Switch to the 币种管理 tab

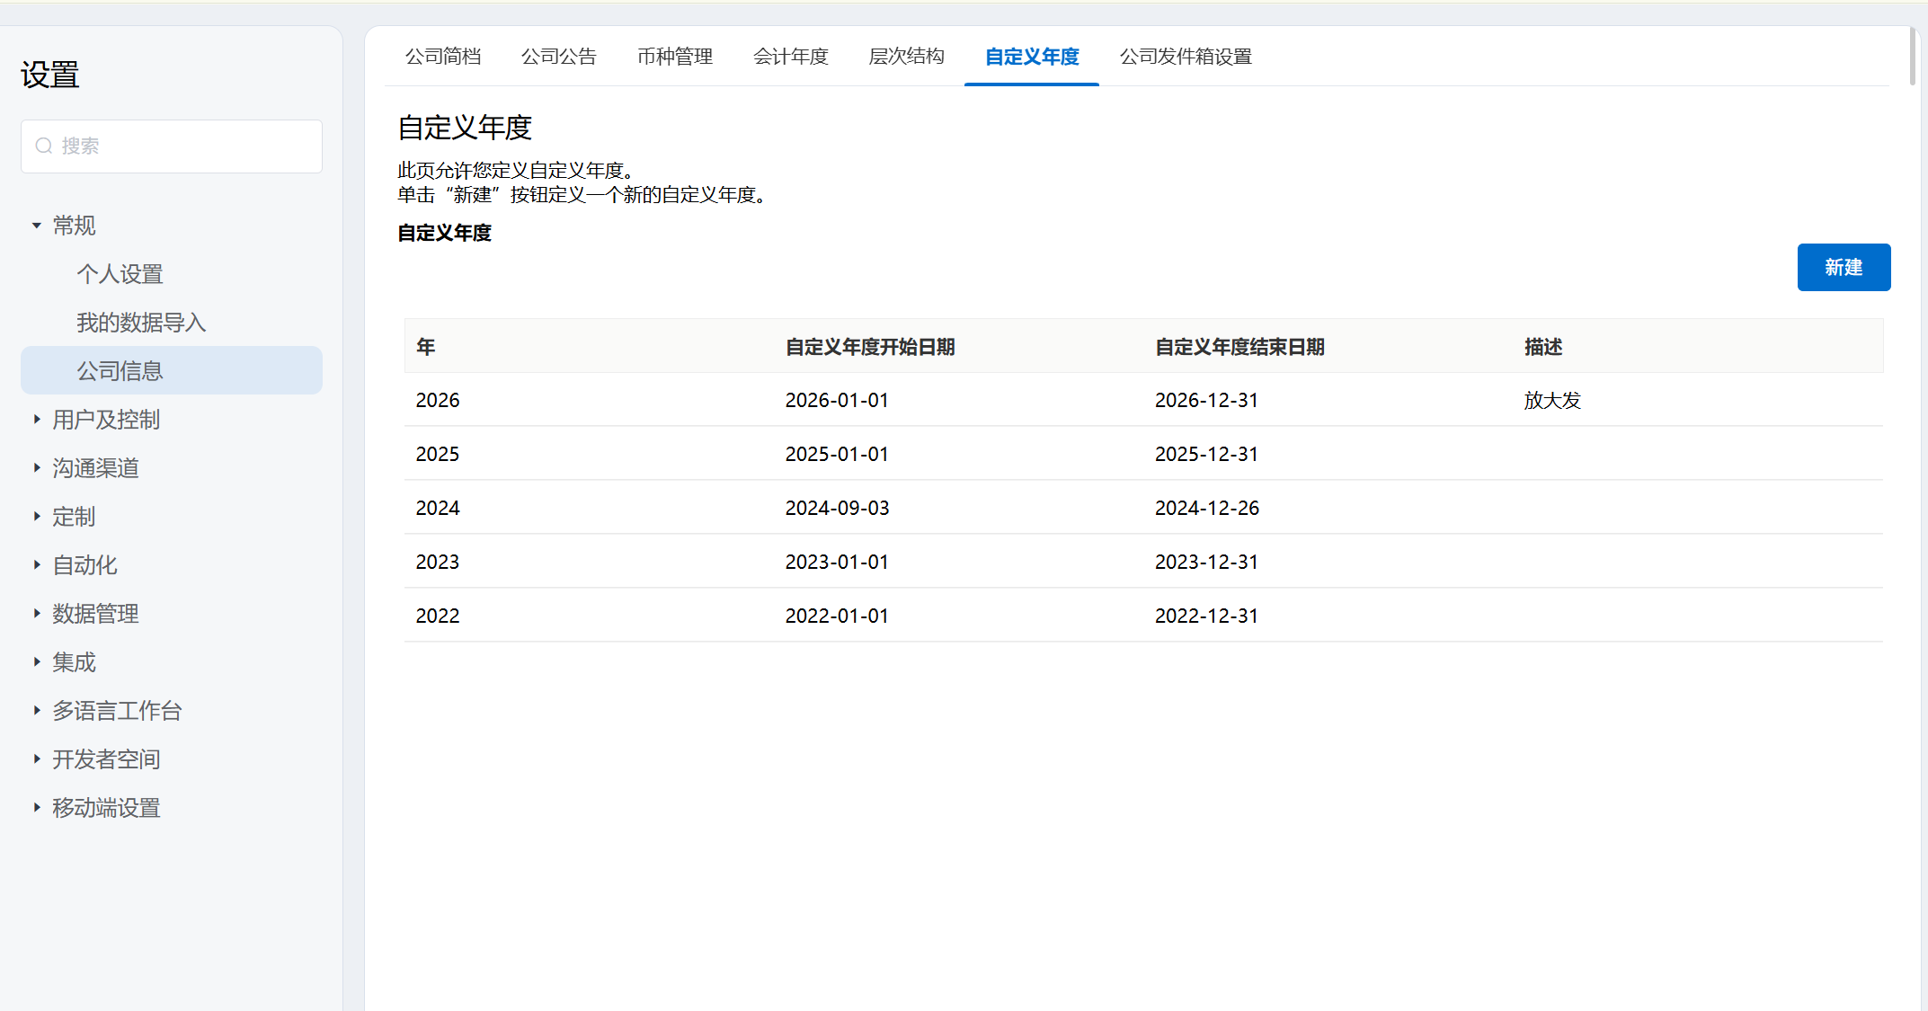tap(674, 57)
